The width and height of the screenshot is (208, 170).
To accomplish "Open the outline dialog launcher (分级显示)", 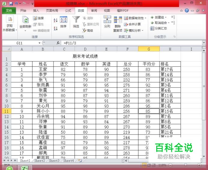I will [174, 37].
